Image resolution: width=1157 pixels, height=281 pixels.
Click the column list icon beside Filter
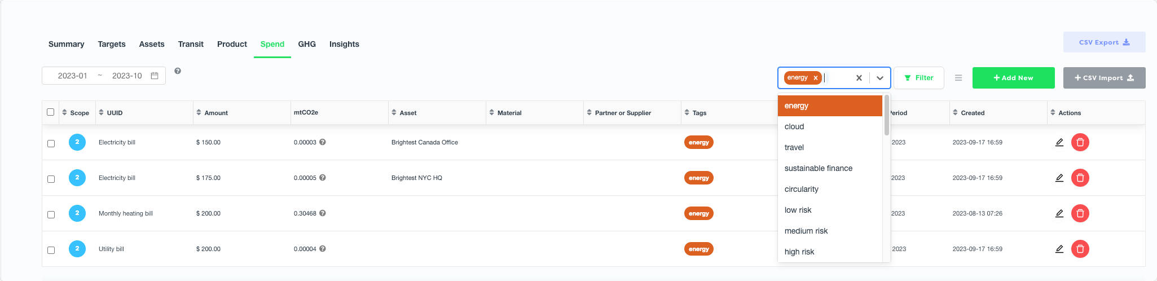click(958, 78)
